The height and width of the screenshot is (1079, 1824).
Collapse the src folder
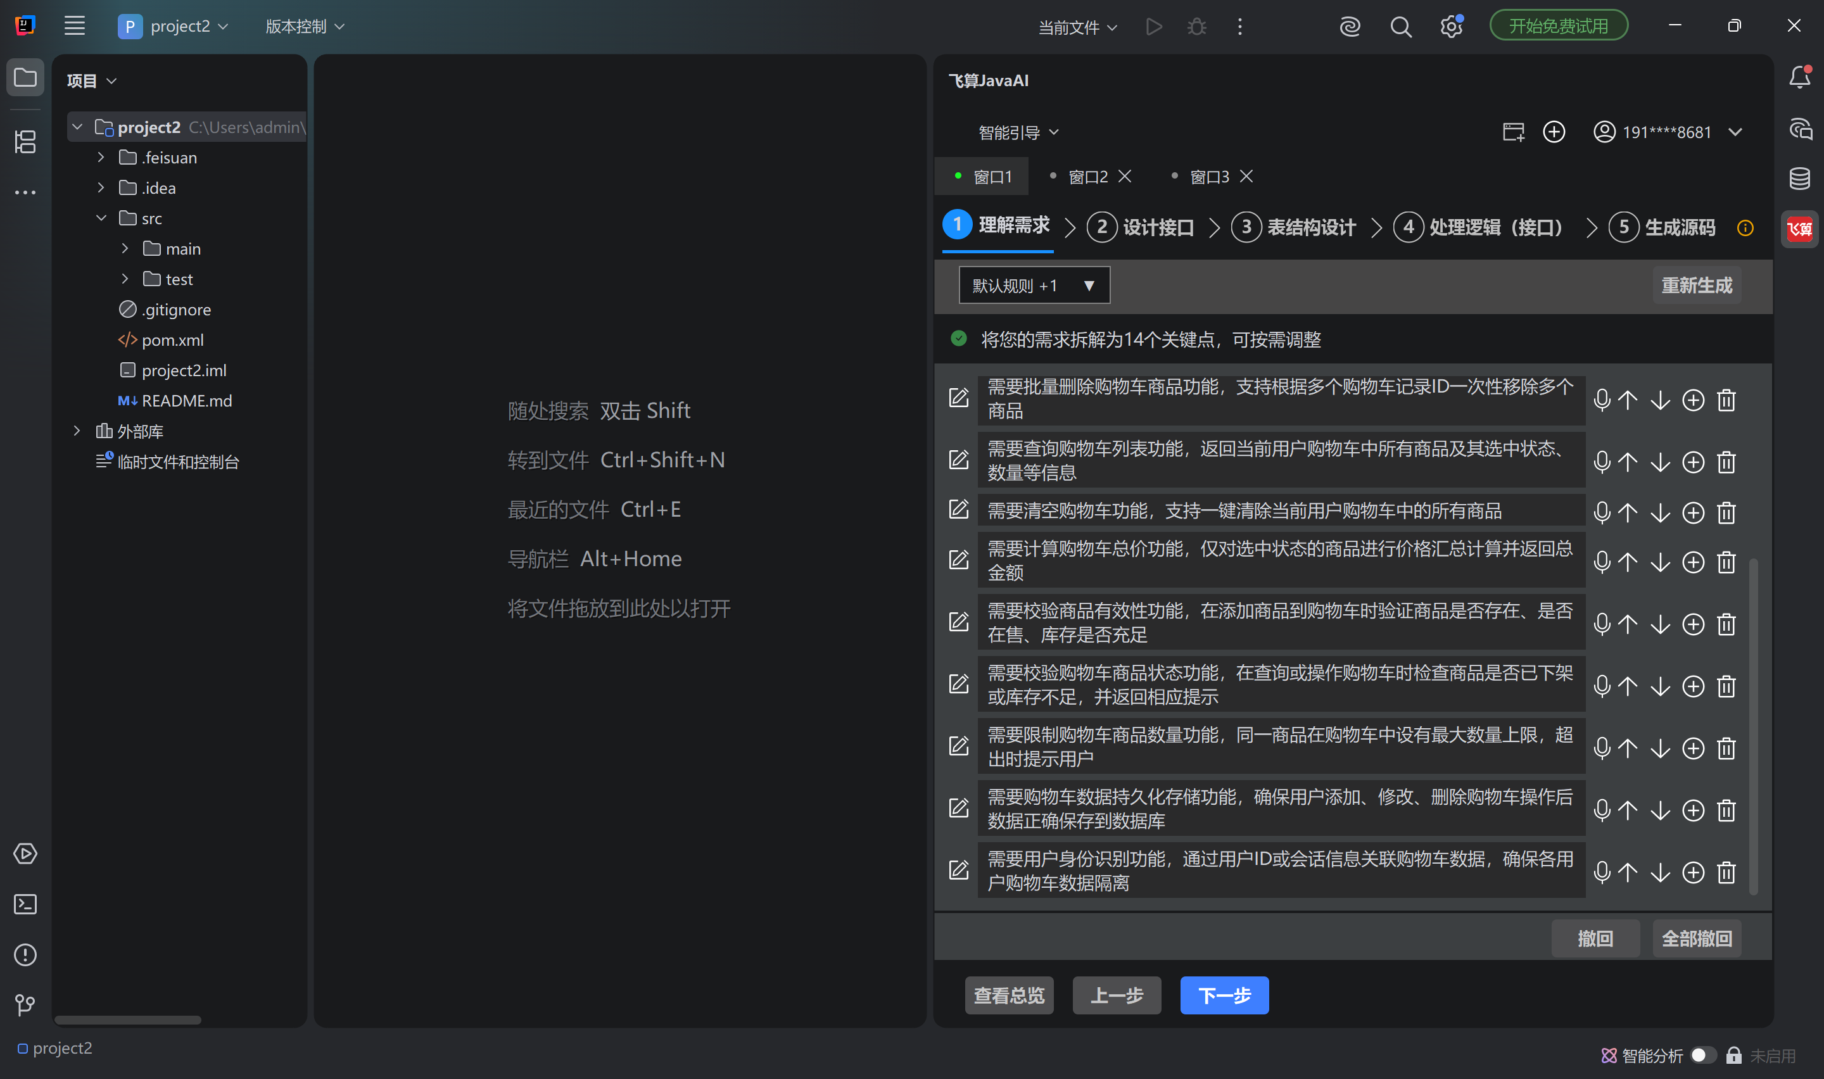coord(101,218)
